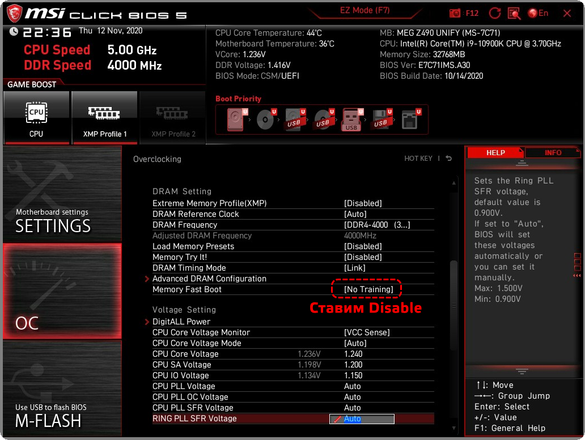The image size is (585, 440).
Task: Edit the CPU SA Voltage 1.200 field
Action: (x=353, y=365)
